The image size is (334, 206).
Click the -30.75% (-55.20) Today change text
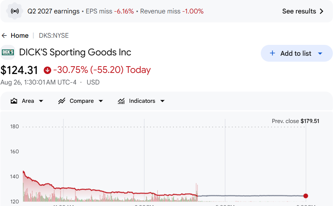click(102, 70)
